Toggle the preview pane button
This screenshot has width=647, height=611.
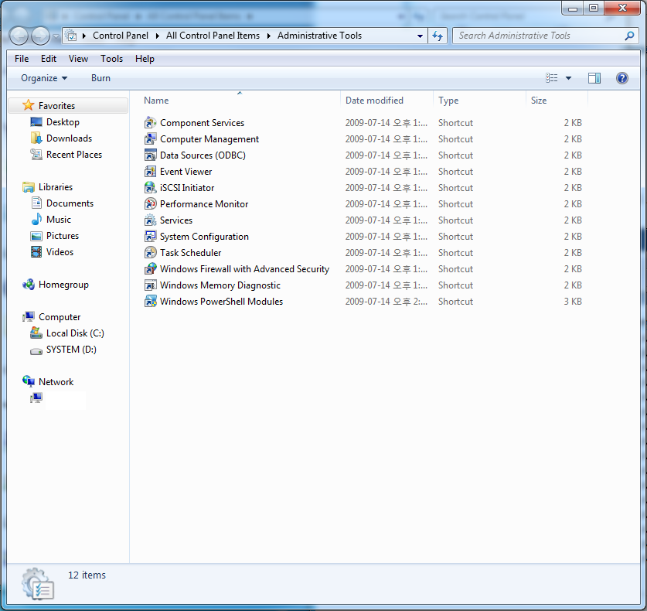594,78
